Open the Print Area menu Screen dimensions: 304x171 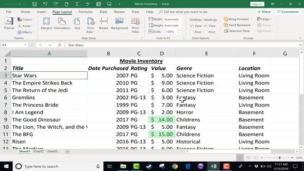tap(91, 25)
